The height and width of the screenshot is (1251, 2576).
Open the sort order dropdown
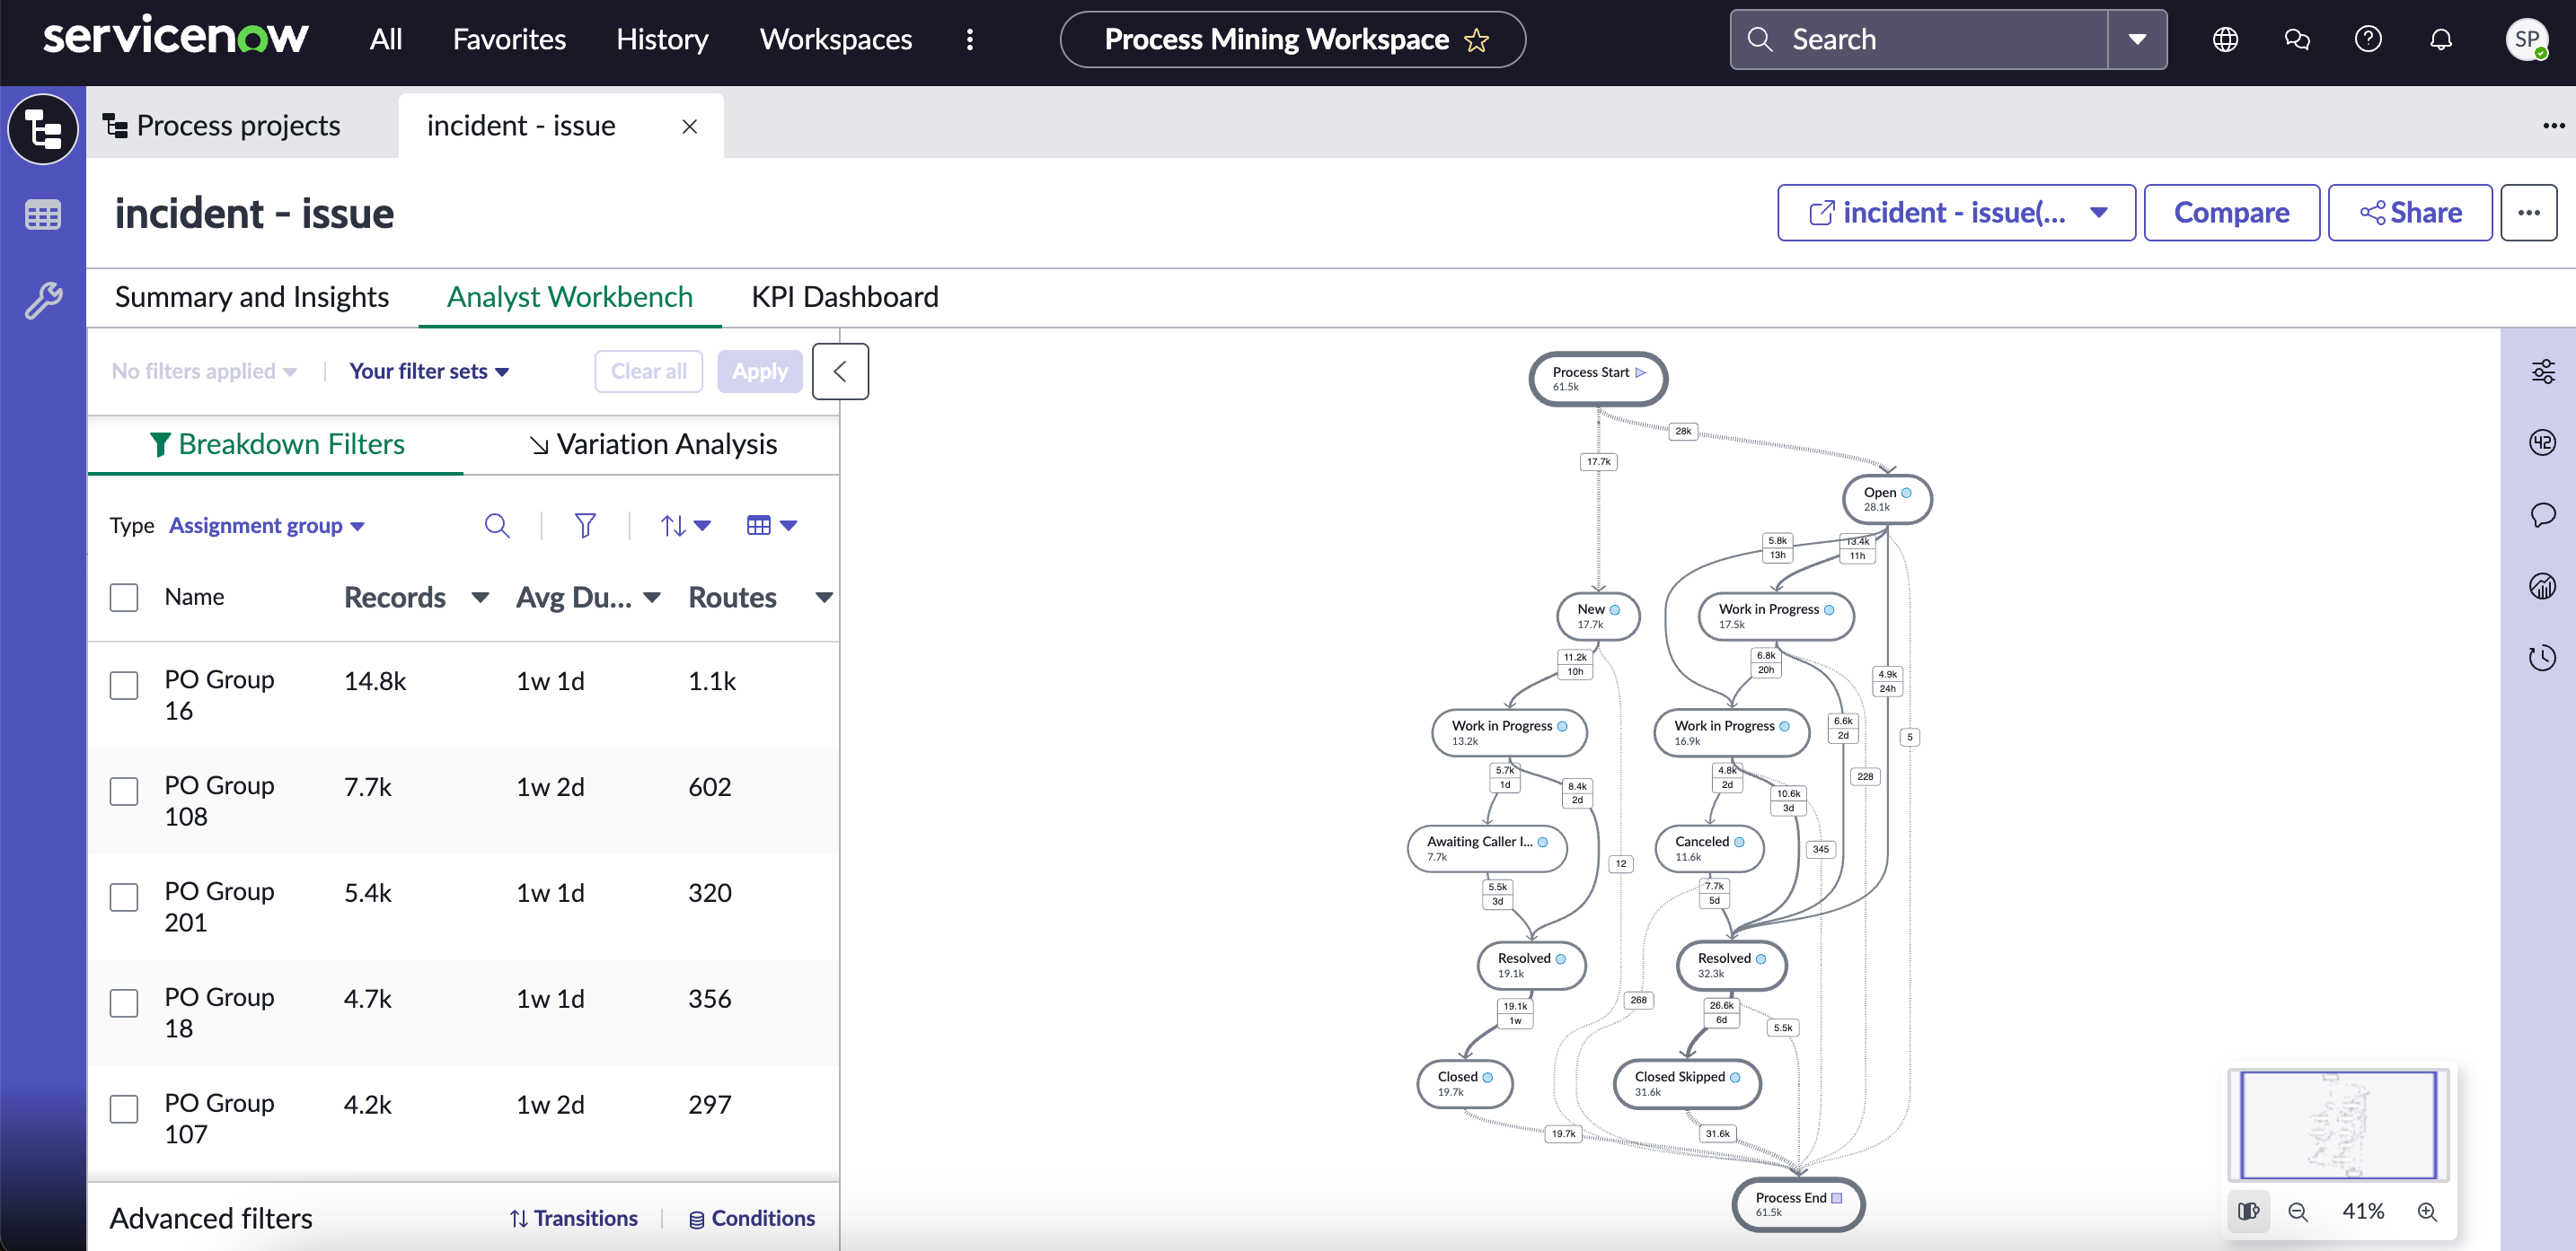(x=685, y=526)
